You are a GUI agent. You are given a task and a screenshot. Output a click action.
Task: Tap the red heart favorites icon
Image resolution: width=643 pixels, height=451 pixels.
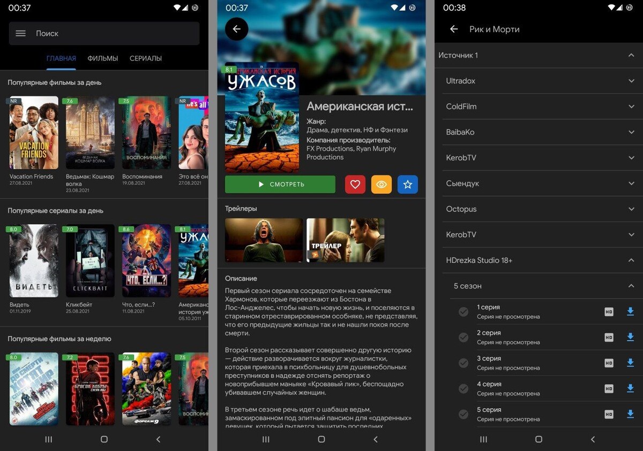click(355, 184)
